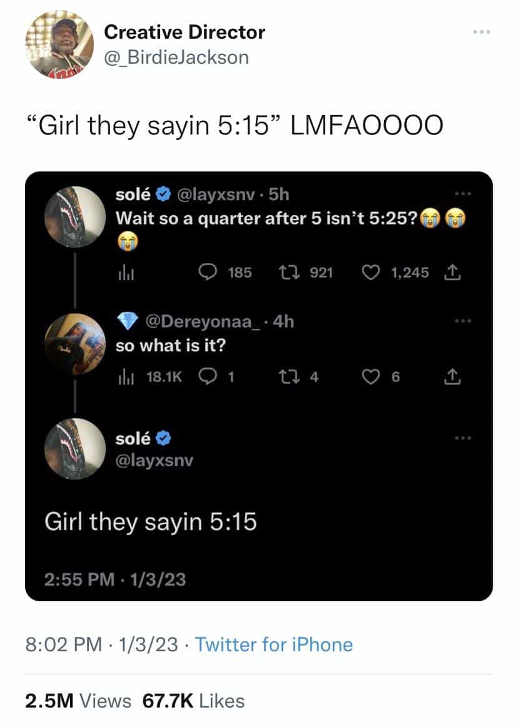
Task: Open the three-dot menu on Dereyonaa_'s tweet
Action: tap(463, 320)
